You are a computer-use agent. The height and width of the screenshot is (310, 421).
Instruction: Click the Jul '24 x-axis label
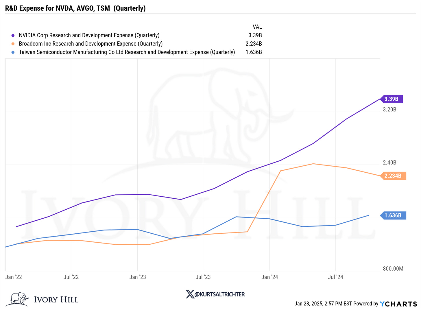335,277
